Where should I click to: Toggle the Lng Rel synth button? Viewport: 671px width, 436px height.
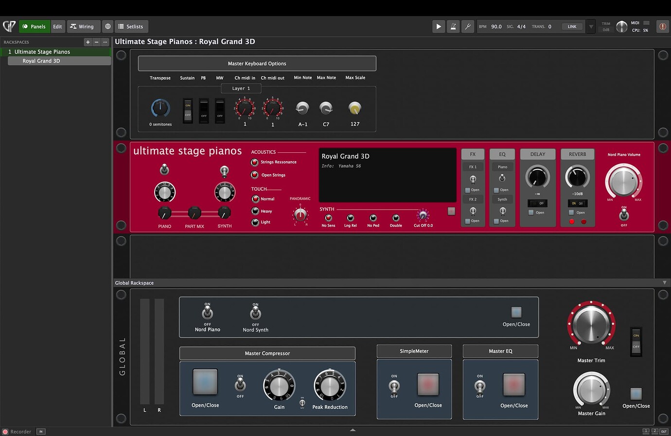tap(350, 218)
